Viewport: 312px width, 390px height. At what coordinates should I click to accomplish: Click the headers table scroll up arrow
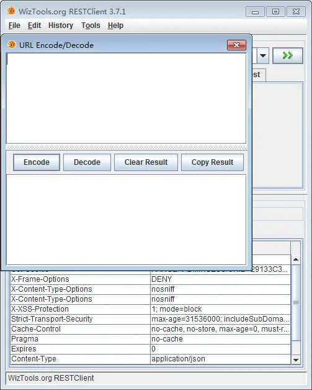296,259
